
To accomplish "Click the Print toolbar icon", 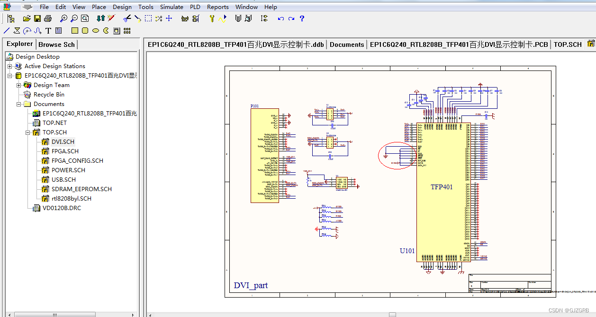I will [47, 18].
